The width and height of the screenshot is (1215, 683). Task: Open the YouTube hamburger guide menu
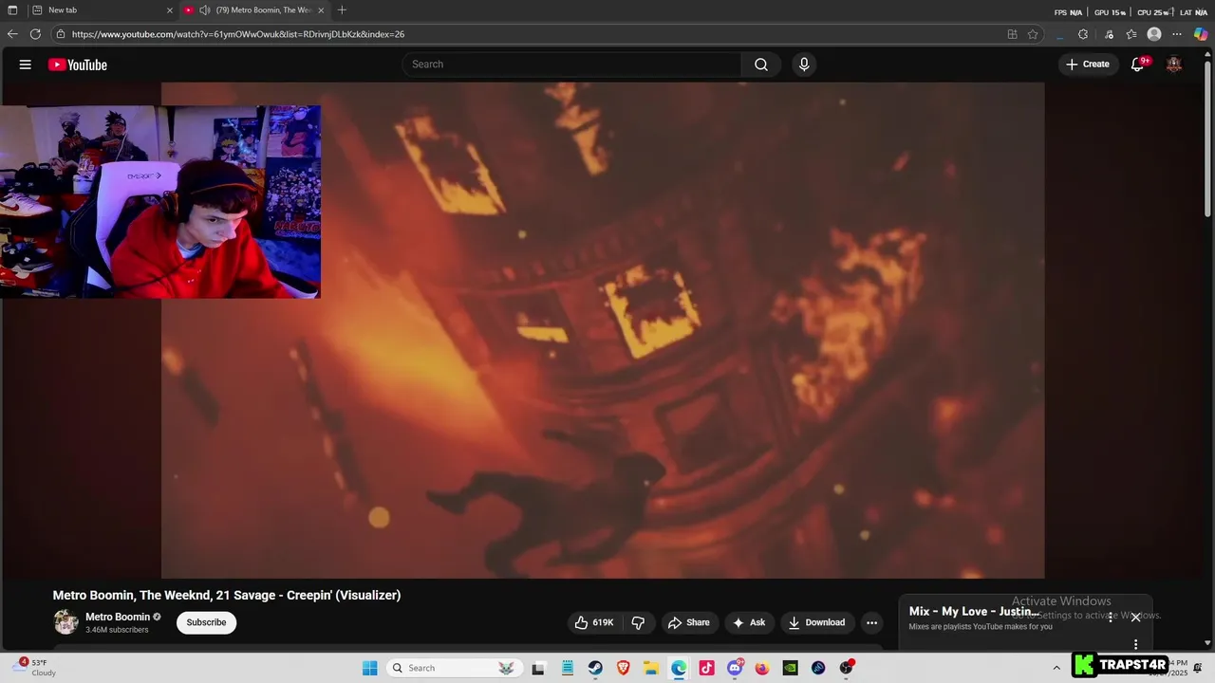(x=26, y=65)
